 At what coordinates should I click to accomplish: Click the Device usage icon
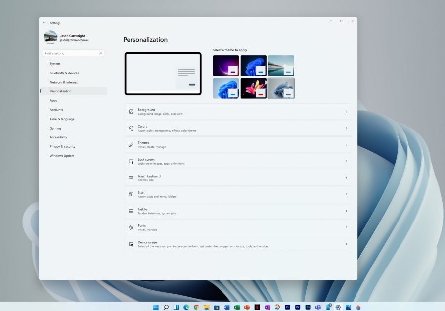click(x=131, y=244)
